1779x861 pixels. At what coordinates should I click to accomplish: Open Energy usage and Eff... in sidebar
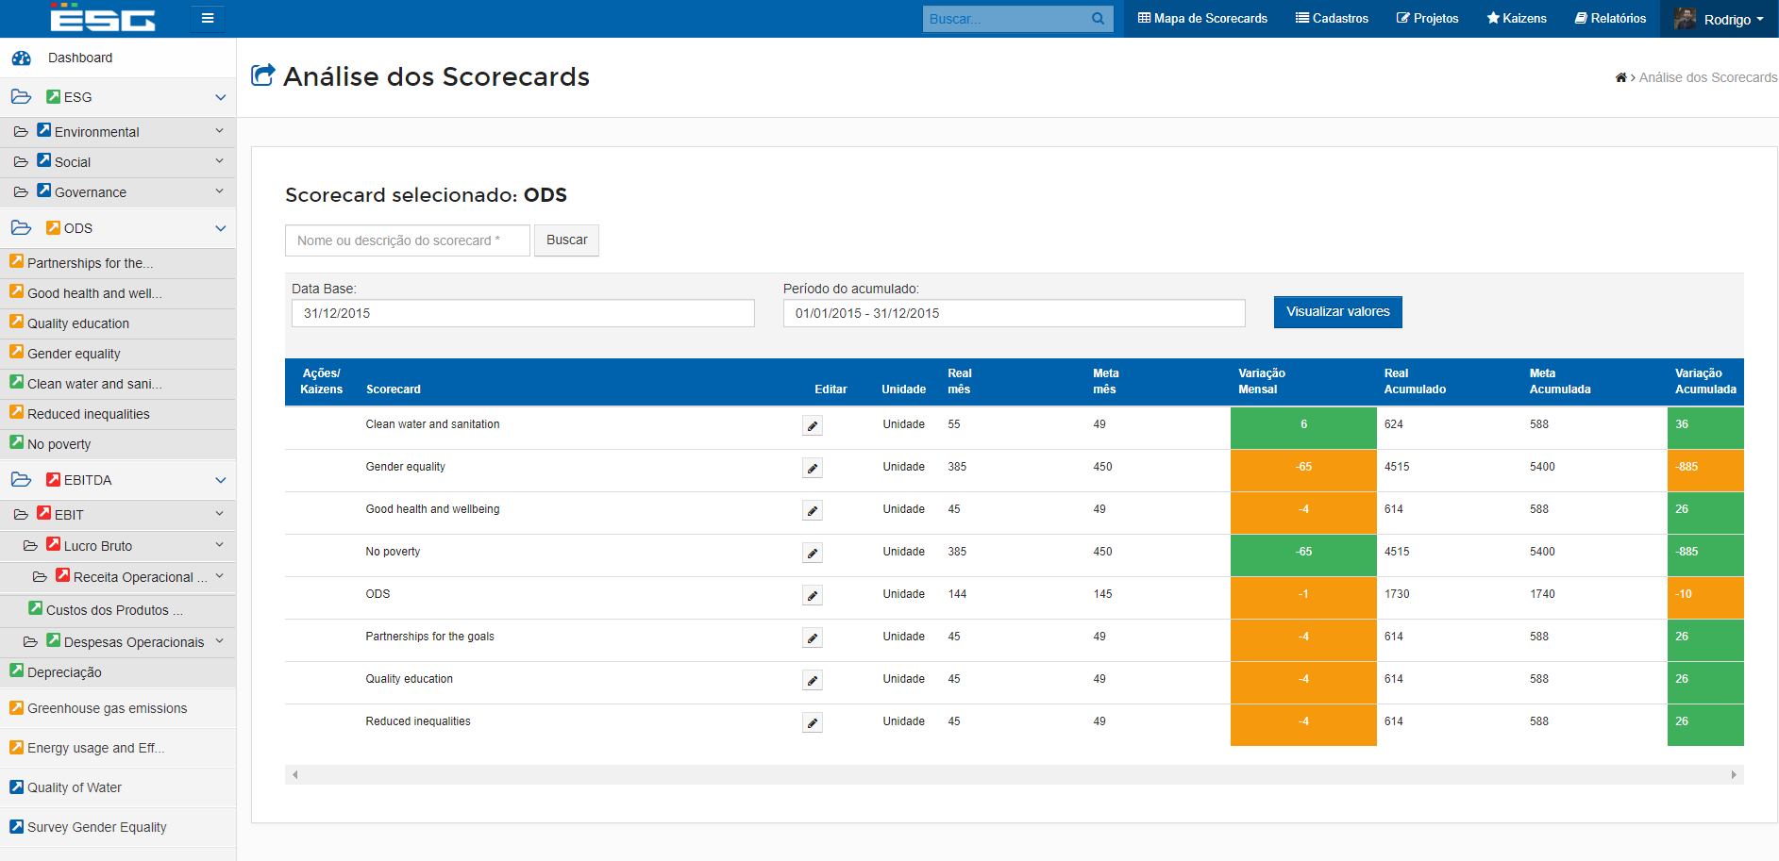[x=95, y=748]
